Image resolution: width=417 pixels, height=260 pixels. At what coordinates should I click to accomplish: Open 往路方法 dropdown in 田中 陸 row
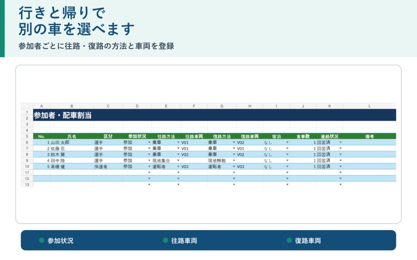178,160
